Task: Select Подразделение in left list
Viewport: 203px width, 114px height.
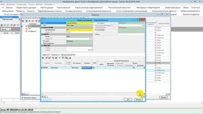Action: pos(9,19)
